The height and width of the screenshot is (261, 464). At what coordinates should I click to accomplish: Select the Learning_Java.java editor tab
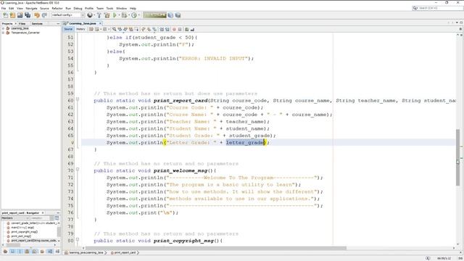pos(83,23)
